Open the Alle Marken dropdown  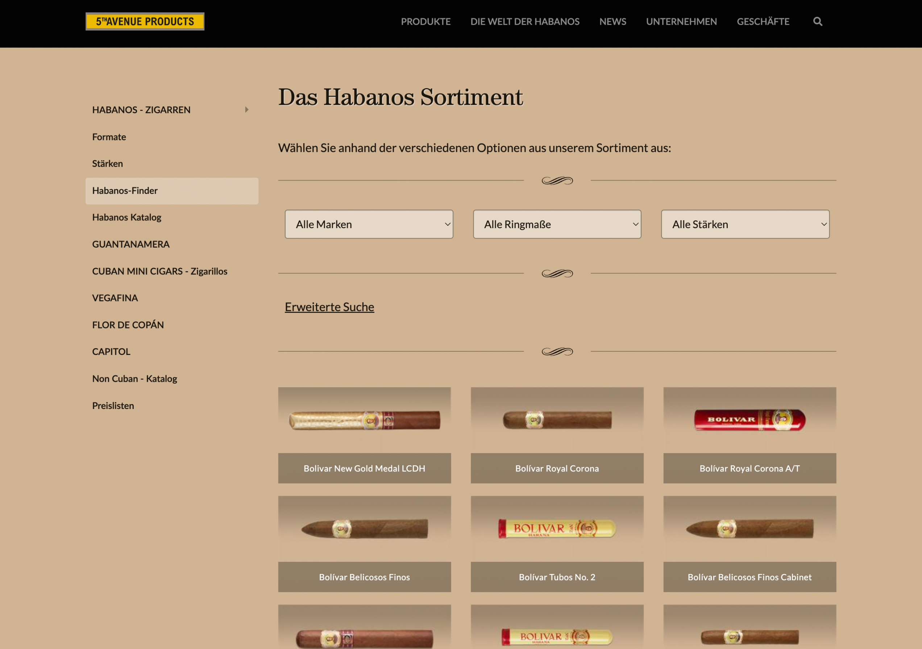click(369, 224)
